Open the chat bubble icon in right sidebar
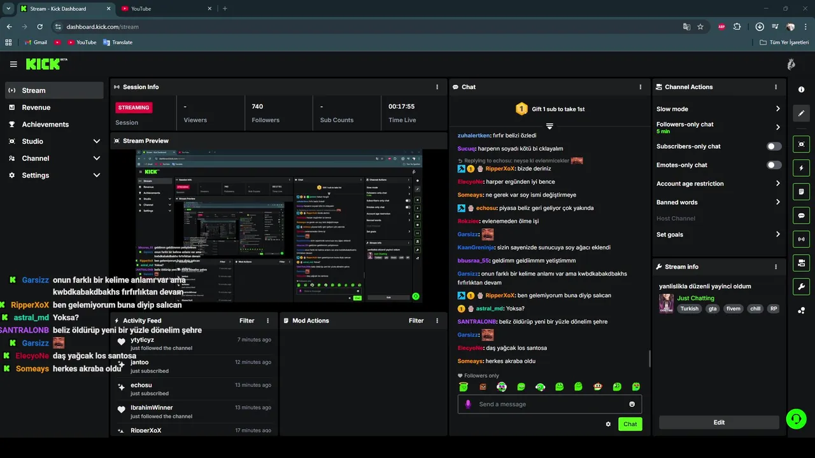815x458 pixels. (x=801, y=216)
